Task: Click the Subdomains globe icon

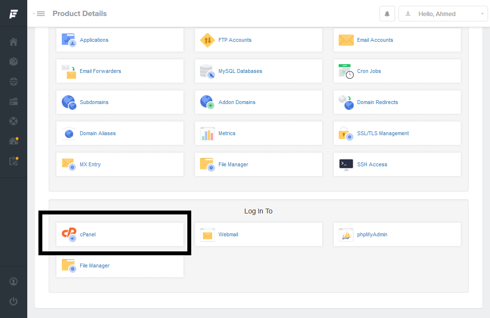Action: [69, 103]
